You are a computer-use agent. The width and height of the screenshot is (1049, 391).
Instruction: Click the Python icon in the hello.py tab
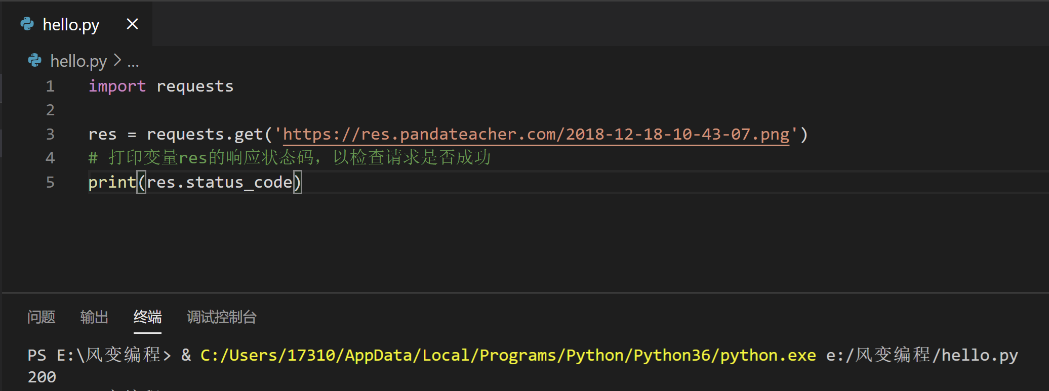[x=27, y=24]
